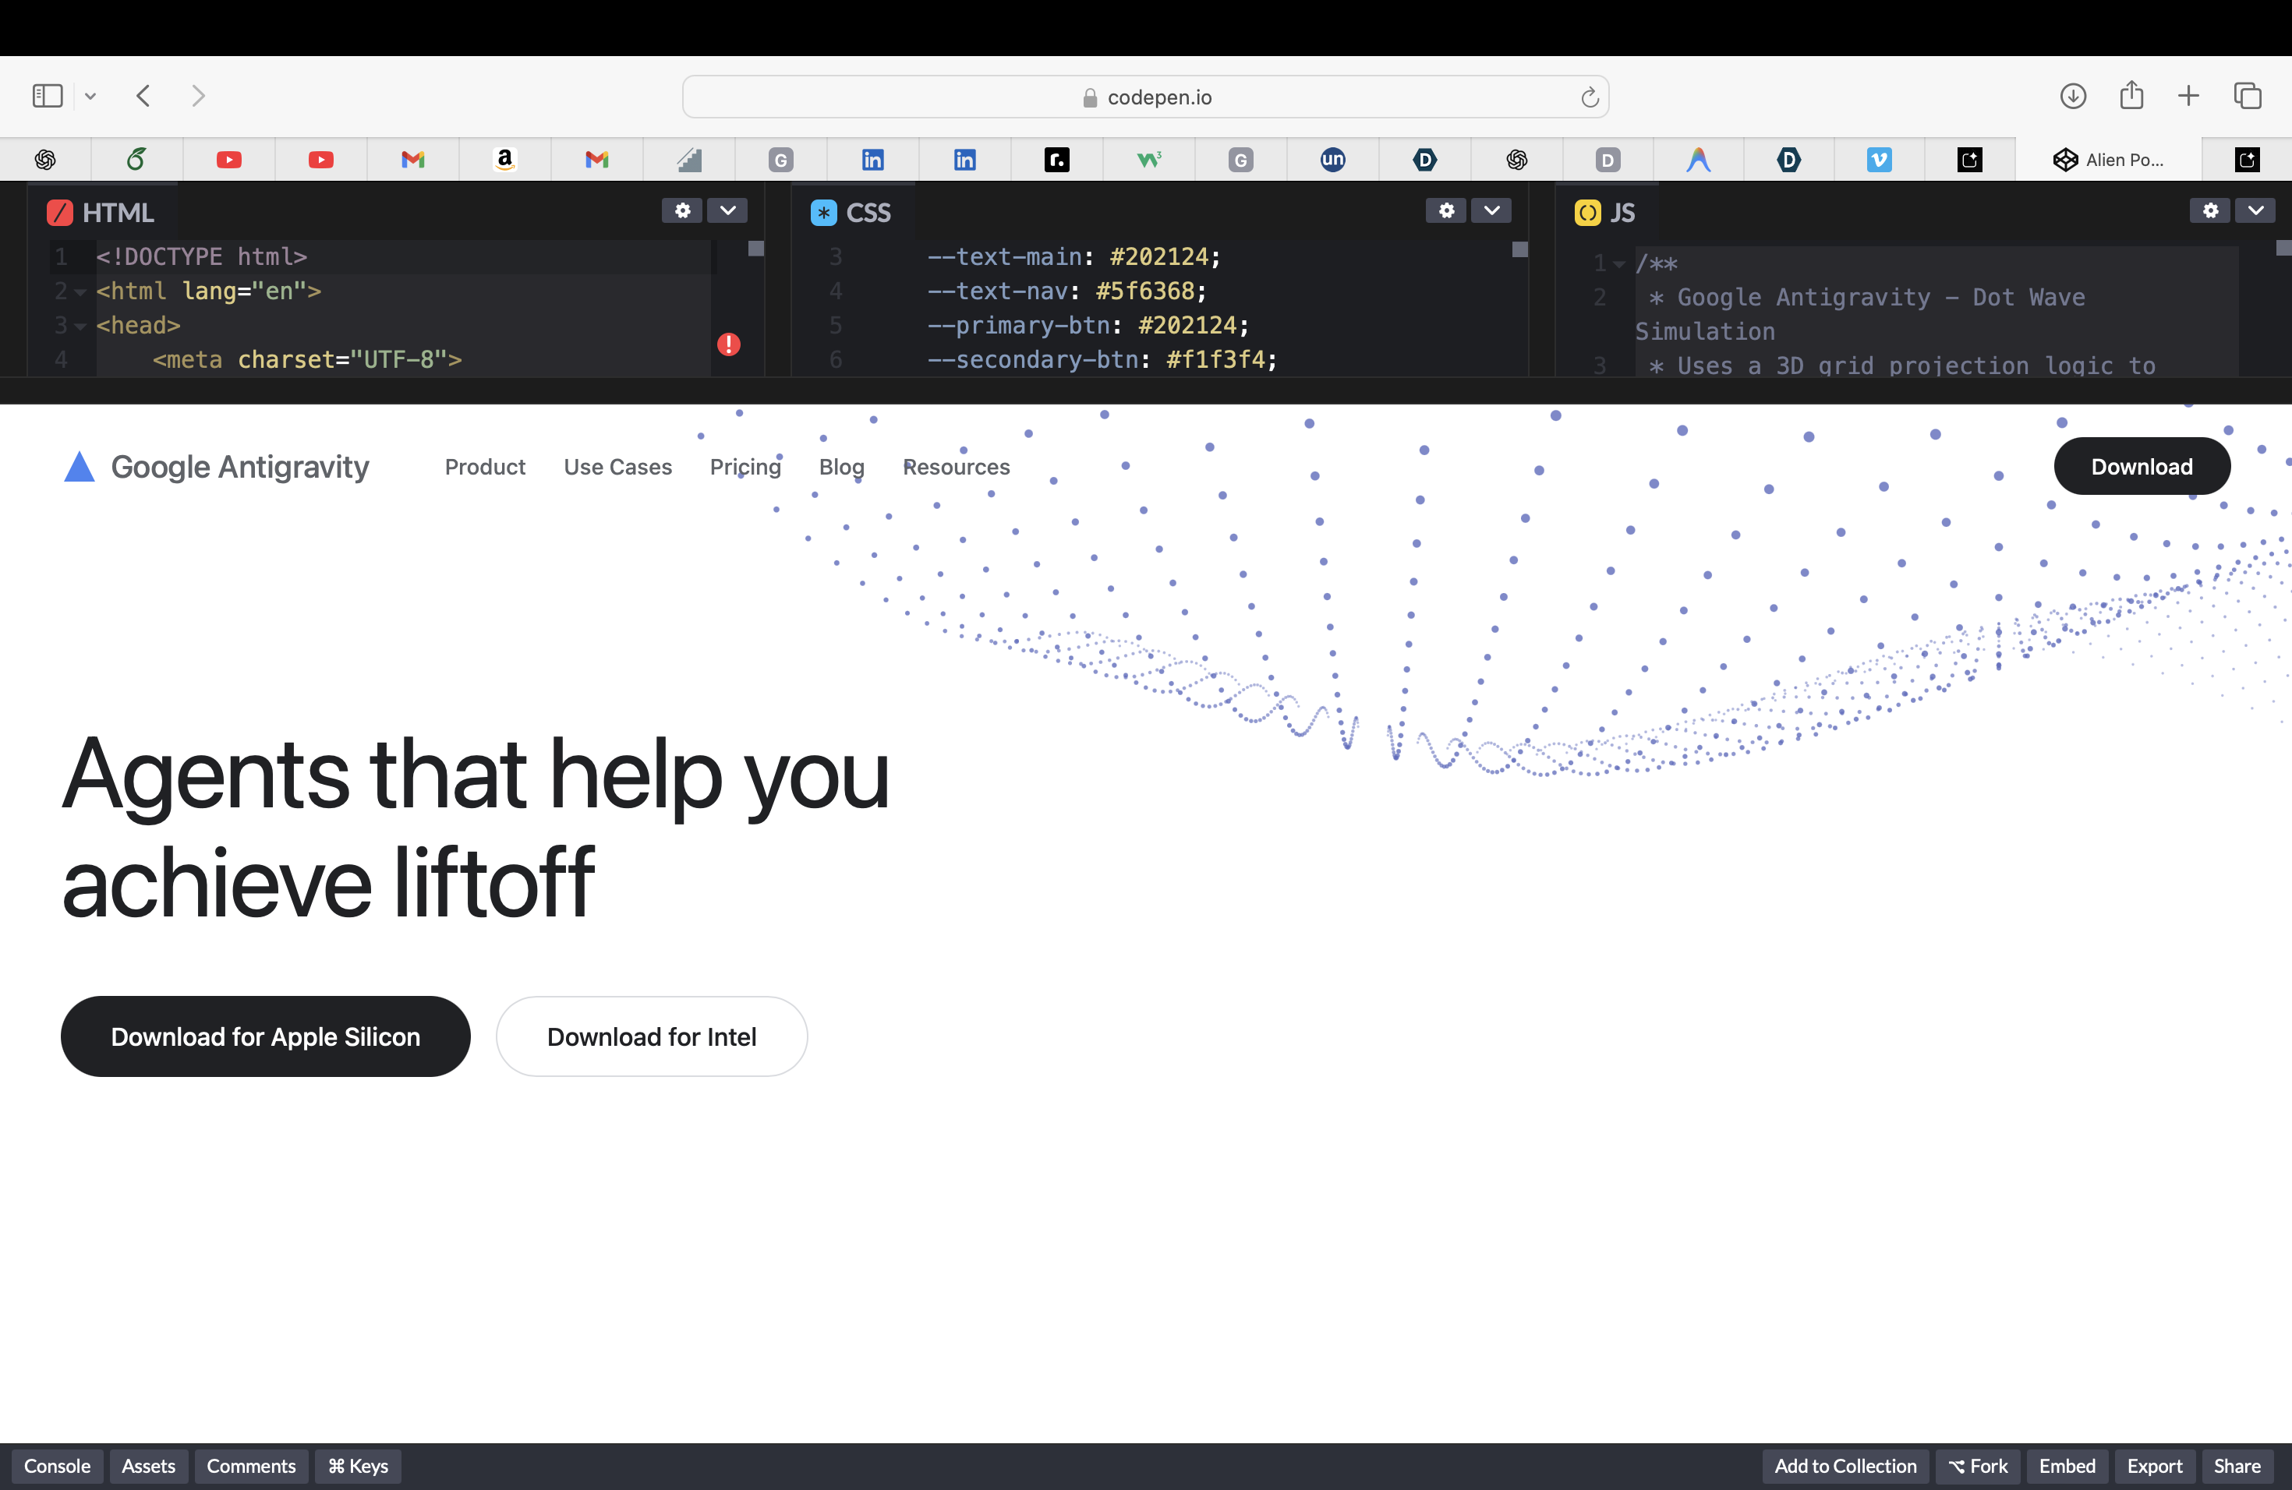This screenshot has width=2292, height=1490.
Task: Open JS editor settings gear
Action: coord(2210,210)
